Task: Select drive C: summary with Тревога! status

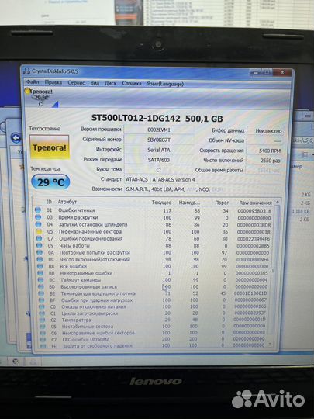Action: click(x=42, y=98)
